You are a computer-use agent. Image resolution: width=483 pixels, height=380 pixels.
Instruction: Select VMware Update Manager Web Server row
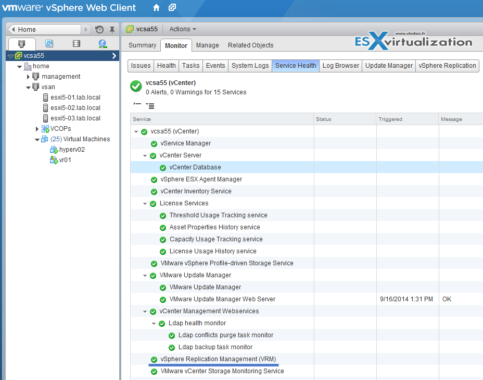pos(307,299)
